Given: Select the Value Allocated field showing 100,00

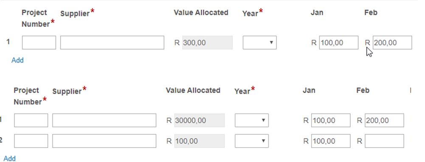Looking at the screenshot, I should 200,141.
